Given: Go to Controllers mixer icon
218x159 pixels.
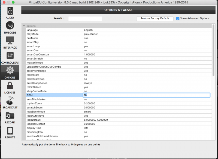Looking at the screenshot, I should point(10,56).
